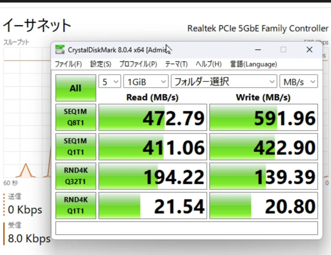
Task: Click the Write (MB/s) column header
Action: 263,97
